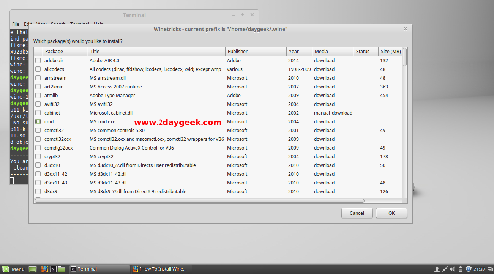Click the '1998-2009' year cell
Image resolution: width=494 pixels, height=274 pixels.
[x=300, y=69]
